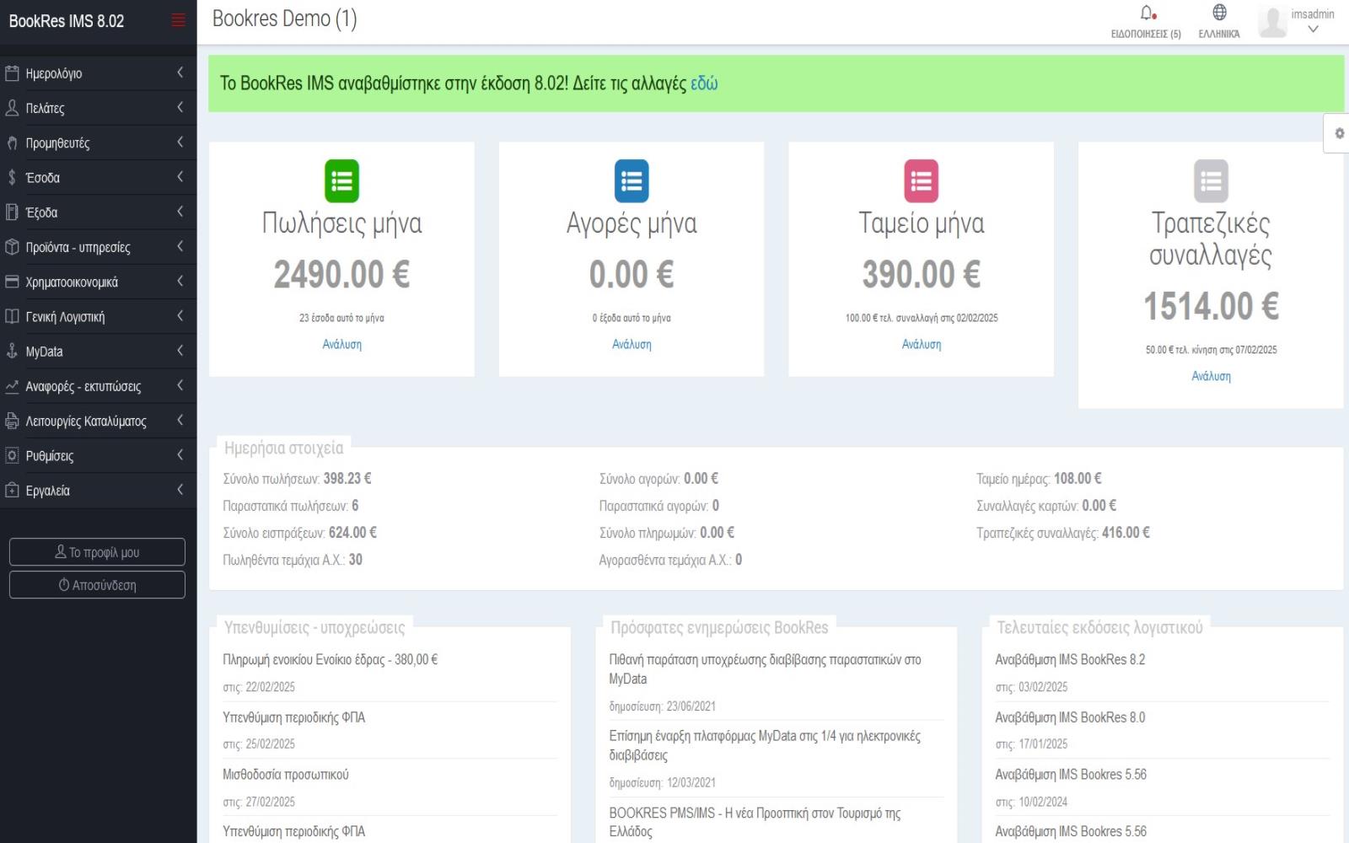Click Πληρωμή ενοικίου Ενοίκιο έδρας reminder
This screenshot has width=1349, height=843.
pyautogui.click(x=330, y=659)
